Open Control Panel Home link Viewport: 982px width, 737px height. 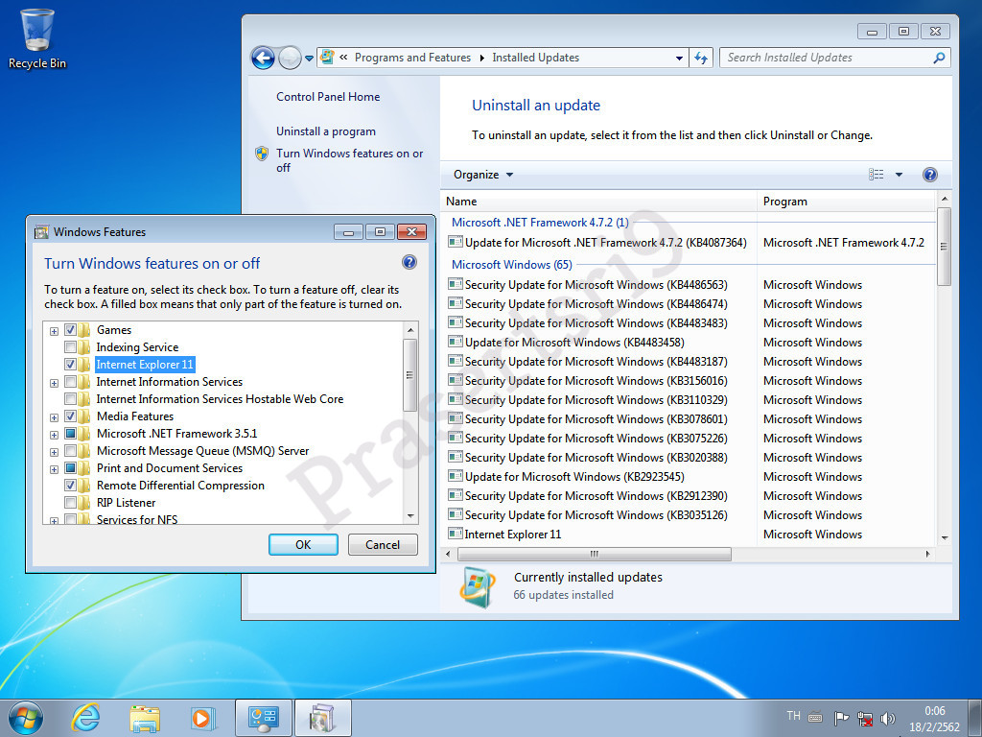coord(328,97)
